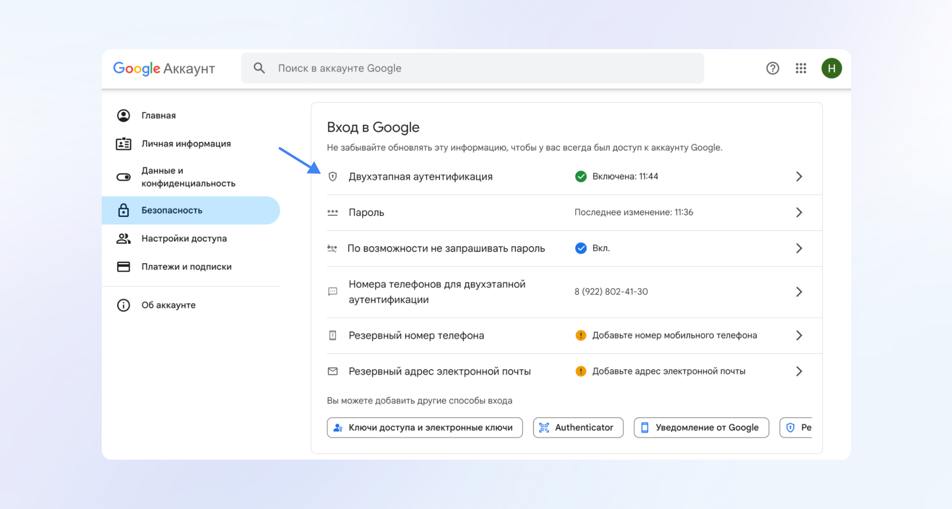Click the green H account avatar
The image size is (952, 509).
pos(831,68)
